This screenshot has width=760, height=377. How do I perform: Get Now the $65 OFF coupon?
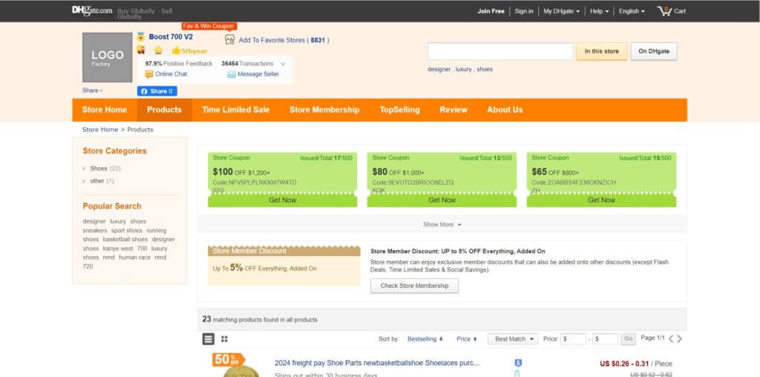(x=601, y=200)
